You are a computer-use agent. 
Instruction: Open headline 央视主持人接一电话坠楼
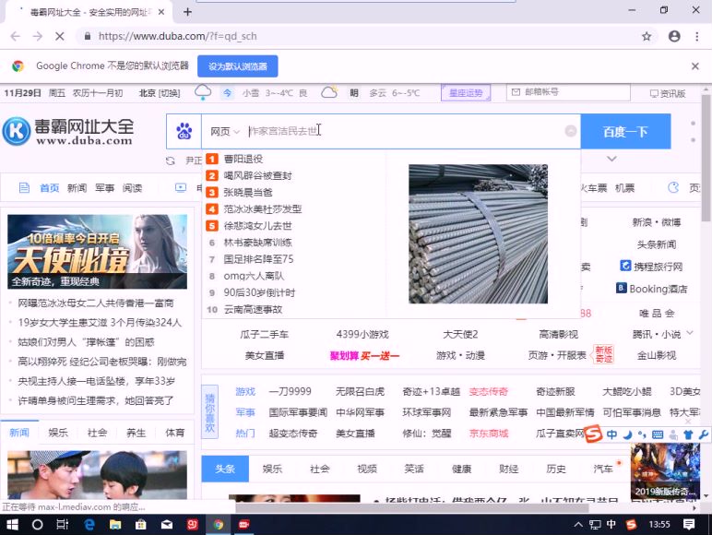[x=96, y=381]
